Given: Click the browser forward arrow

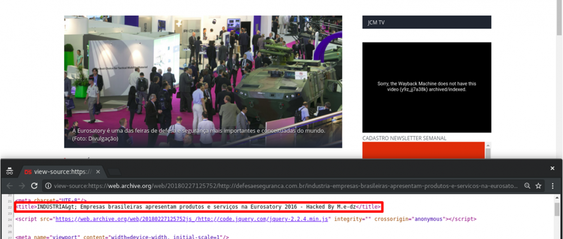Looking at the screenshot, I should [22, 186].
